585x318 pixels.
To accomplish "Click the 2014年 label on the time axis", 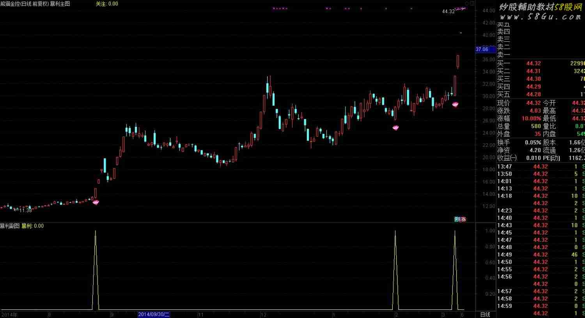I will click(x=9, y=314).
